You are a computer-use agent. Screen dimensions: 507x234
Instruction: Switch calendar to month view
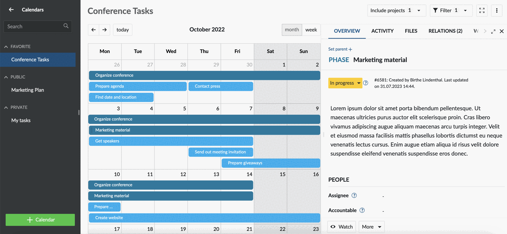[292, 30]
